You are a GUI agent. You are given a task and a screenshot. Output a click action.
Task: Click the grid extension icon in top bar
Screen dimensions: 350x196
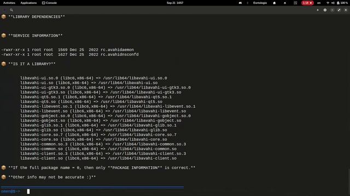pos(295,3)
